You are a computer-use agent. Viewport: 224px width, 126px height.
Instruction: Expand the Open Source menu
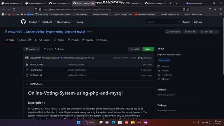point(65,22)
